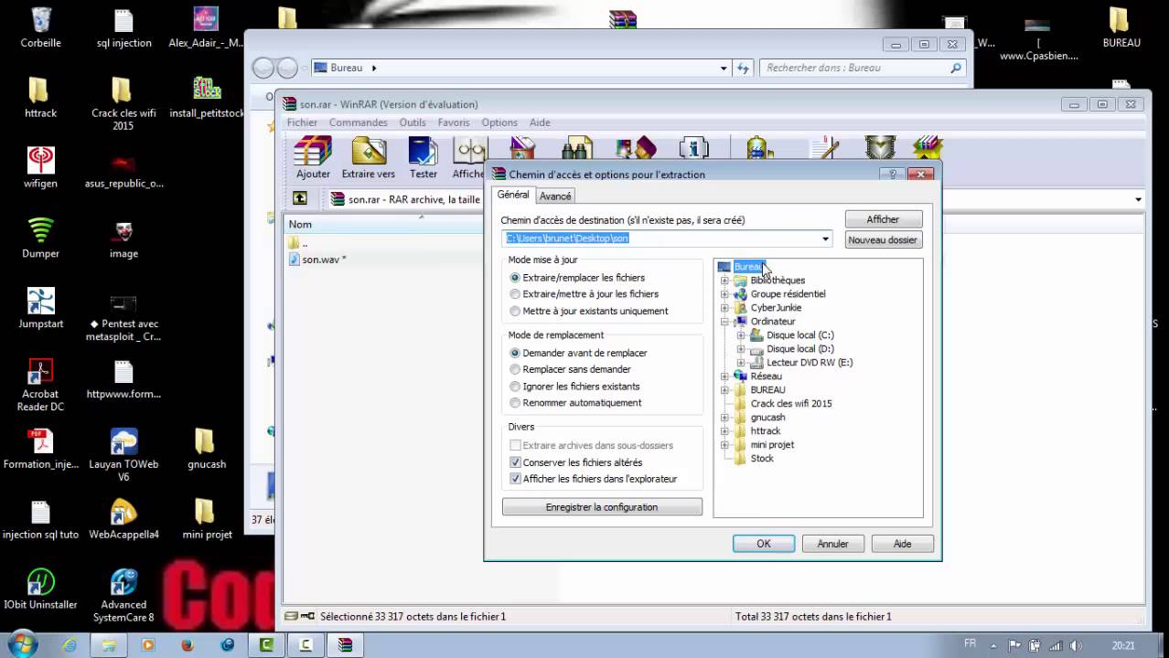The height and width of the screenshot is (658, 1169).
Task: Open the Fichier menu in WinRAR
Action: tap(302, 122)
